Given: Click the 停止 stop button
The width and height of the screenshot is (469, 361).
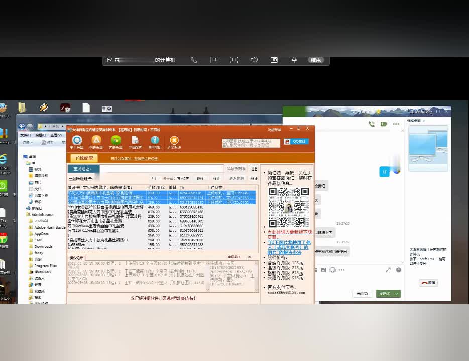Looking at the screenshot, I should coord(216,178).
